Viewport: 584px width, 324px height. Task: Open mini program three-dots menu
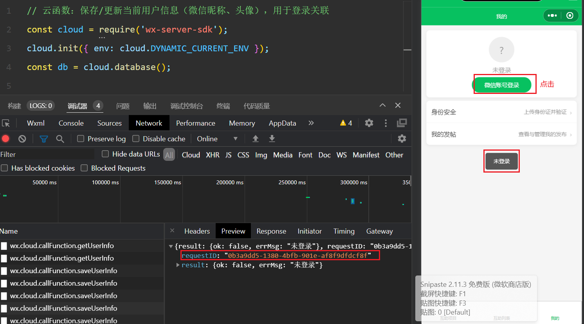coord(552,16)
